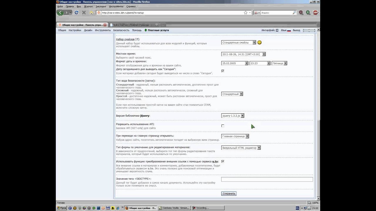Open the Стандартные смайлы dropdown

click(239, 42)
